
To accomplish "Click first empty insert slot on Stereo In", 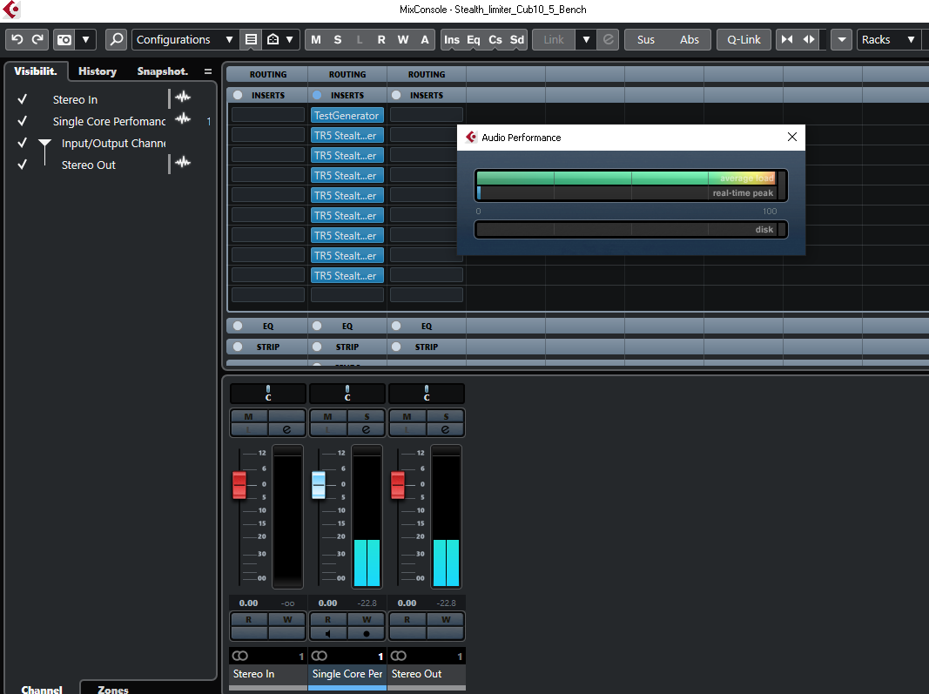I will coord(268,115).
